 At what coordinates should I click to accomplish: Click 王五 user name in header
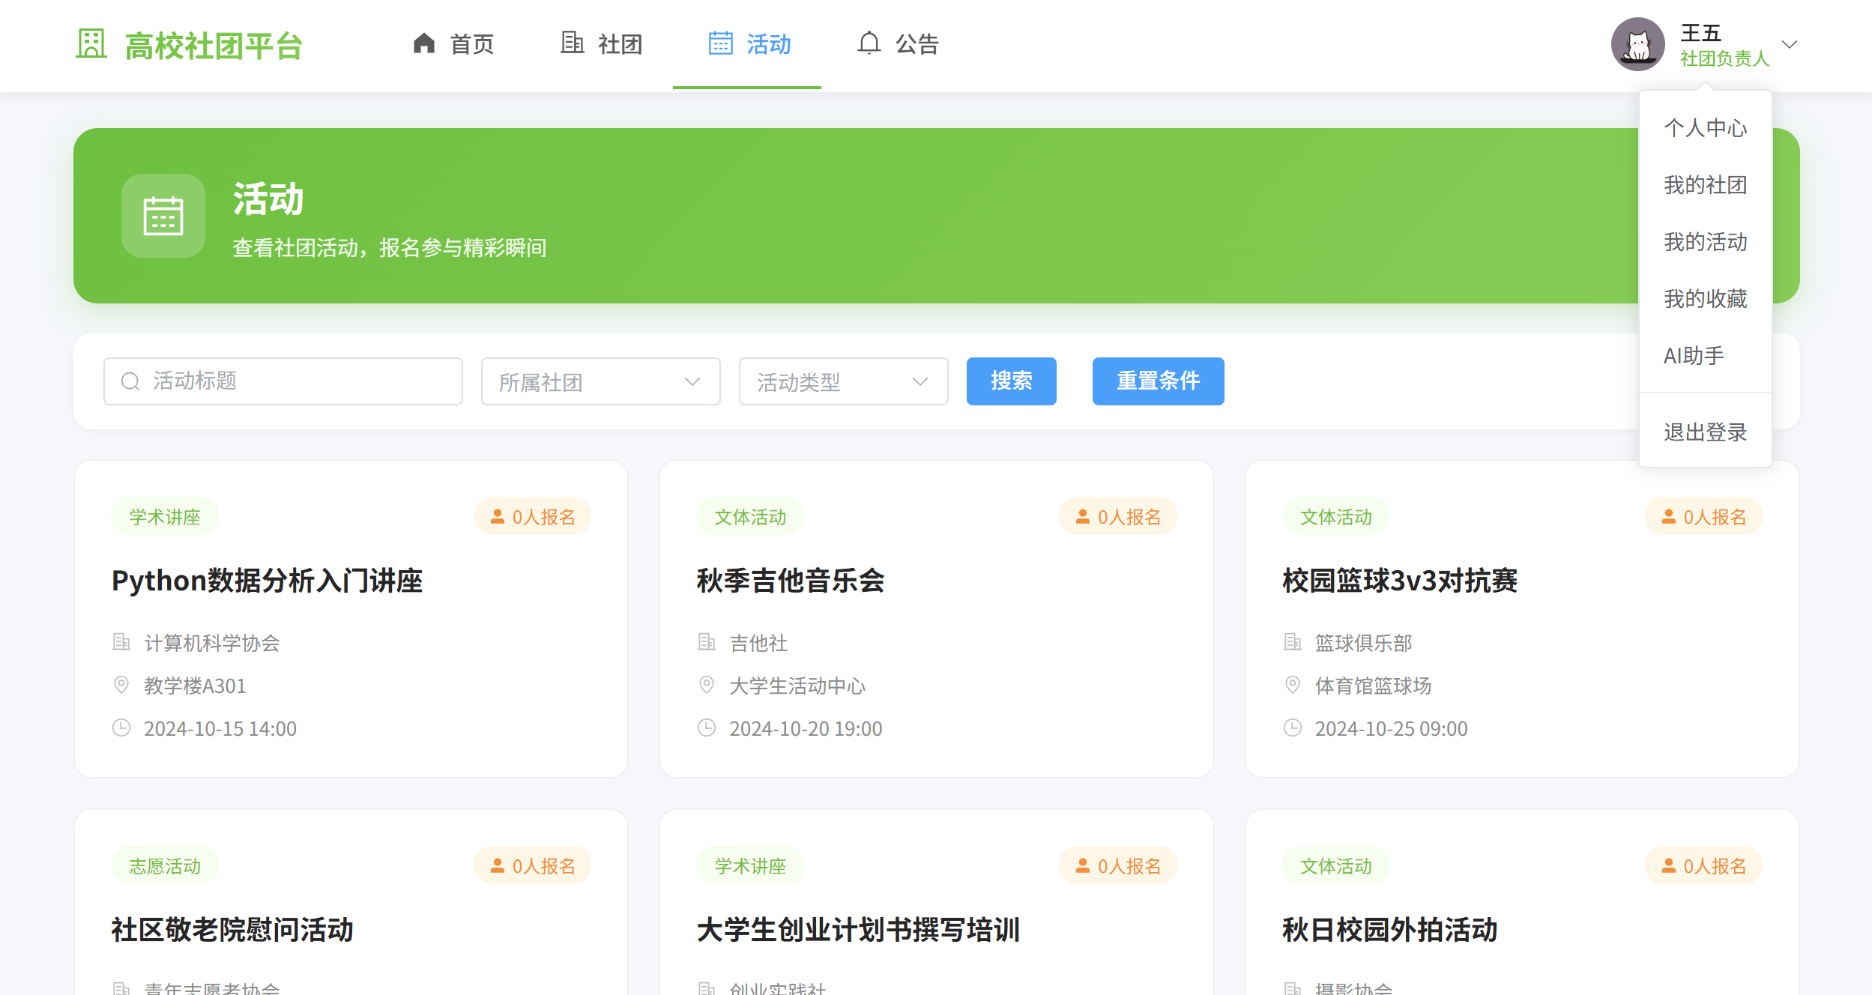pyautogui.click(x=1701, y=32)
